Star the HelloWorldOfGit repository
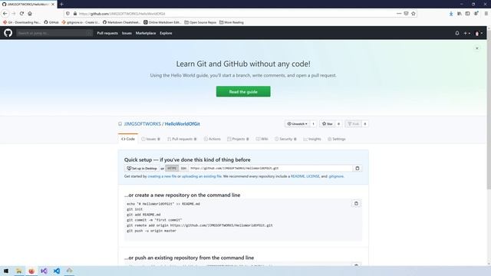The height and width of the screenshot is (276, 491). click(328, 124)
